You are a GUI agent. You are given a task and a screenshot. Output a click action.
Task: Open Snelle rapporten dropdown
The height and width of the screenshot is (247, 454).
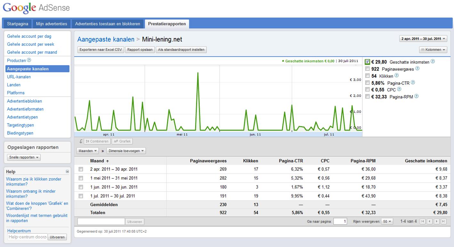click(x=24, y=157)
